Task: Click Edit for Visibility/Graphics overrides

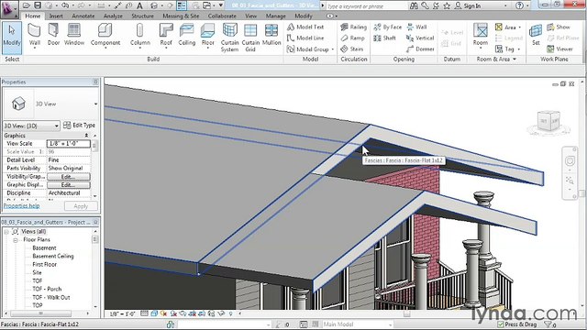Action: pyautogui.click(x=69, y=177)
